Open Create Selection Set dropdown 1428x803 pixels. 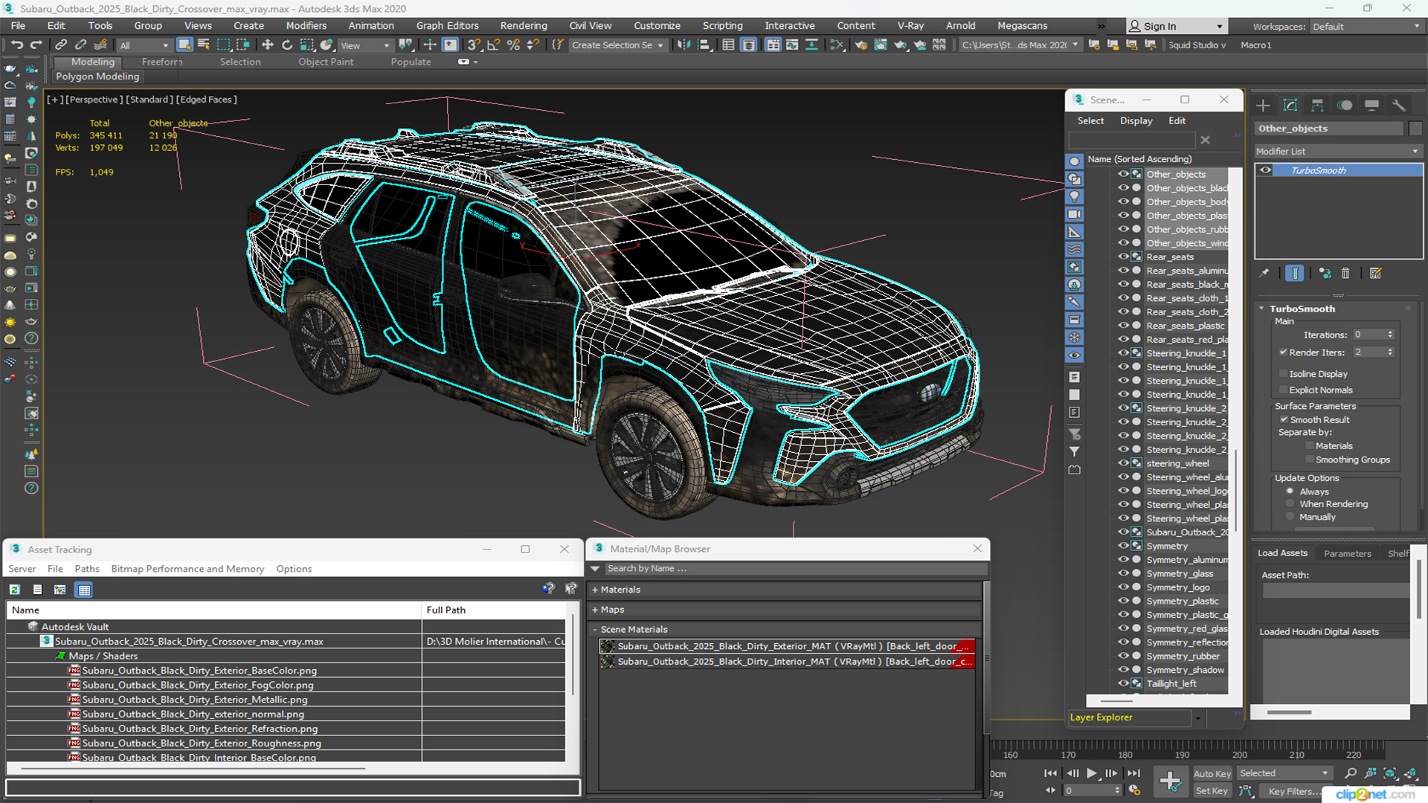click(617, 45)
